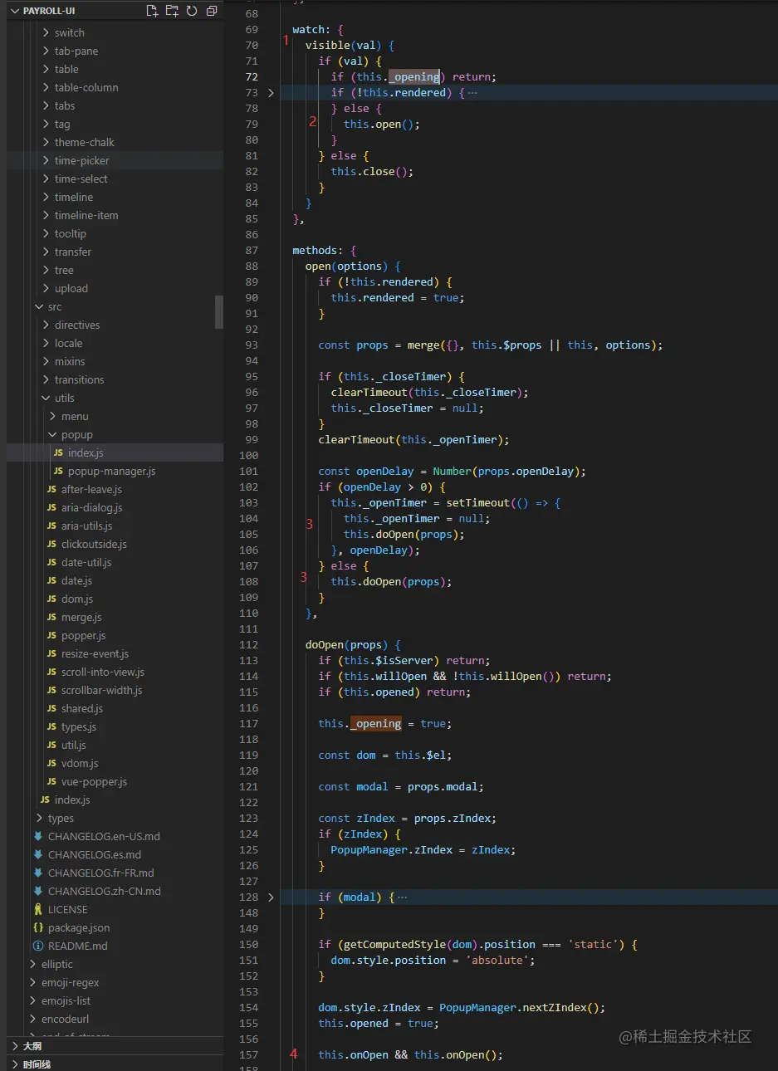The image size is (778, 1071).
Task: Open scrollbar-width.js file
Action: tap(101, 690)
